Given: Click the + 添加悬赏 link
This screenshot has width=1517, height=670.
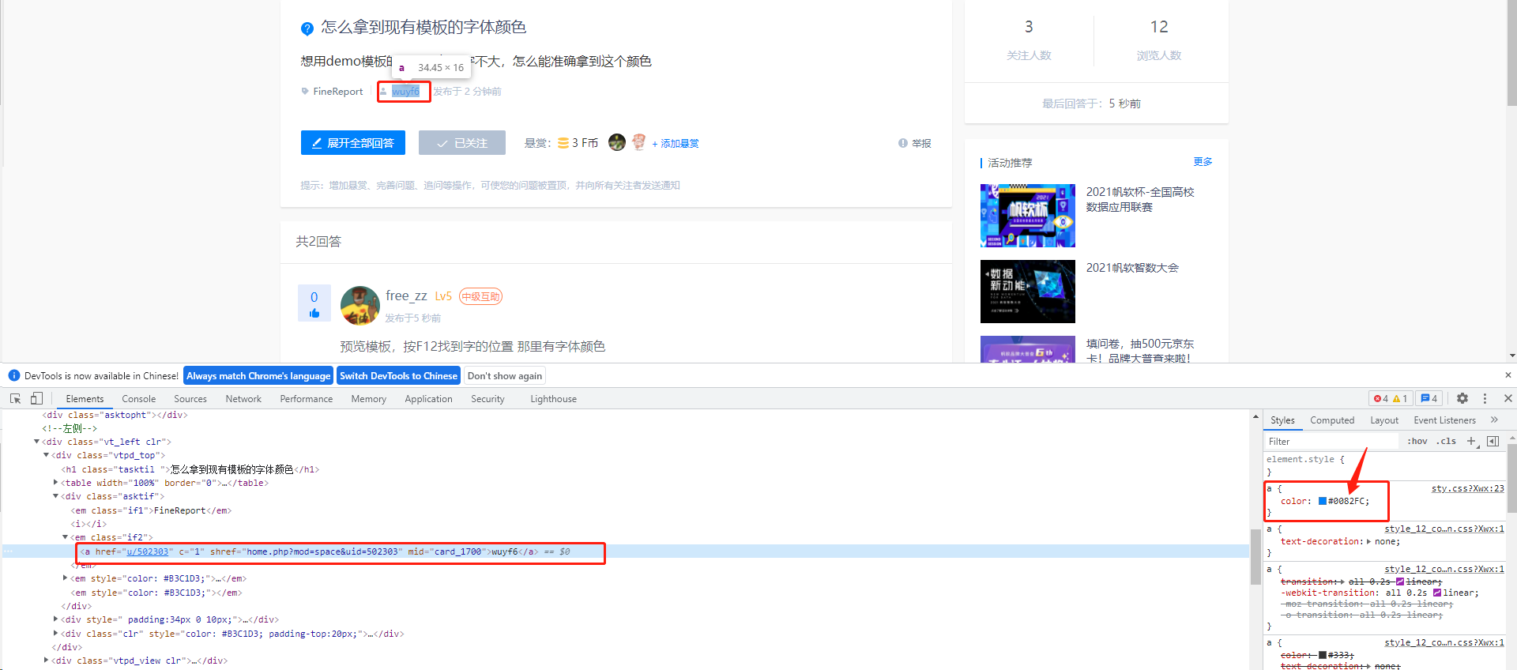Looking at the screenshot, I should [x=676, y=143].
